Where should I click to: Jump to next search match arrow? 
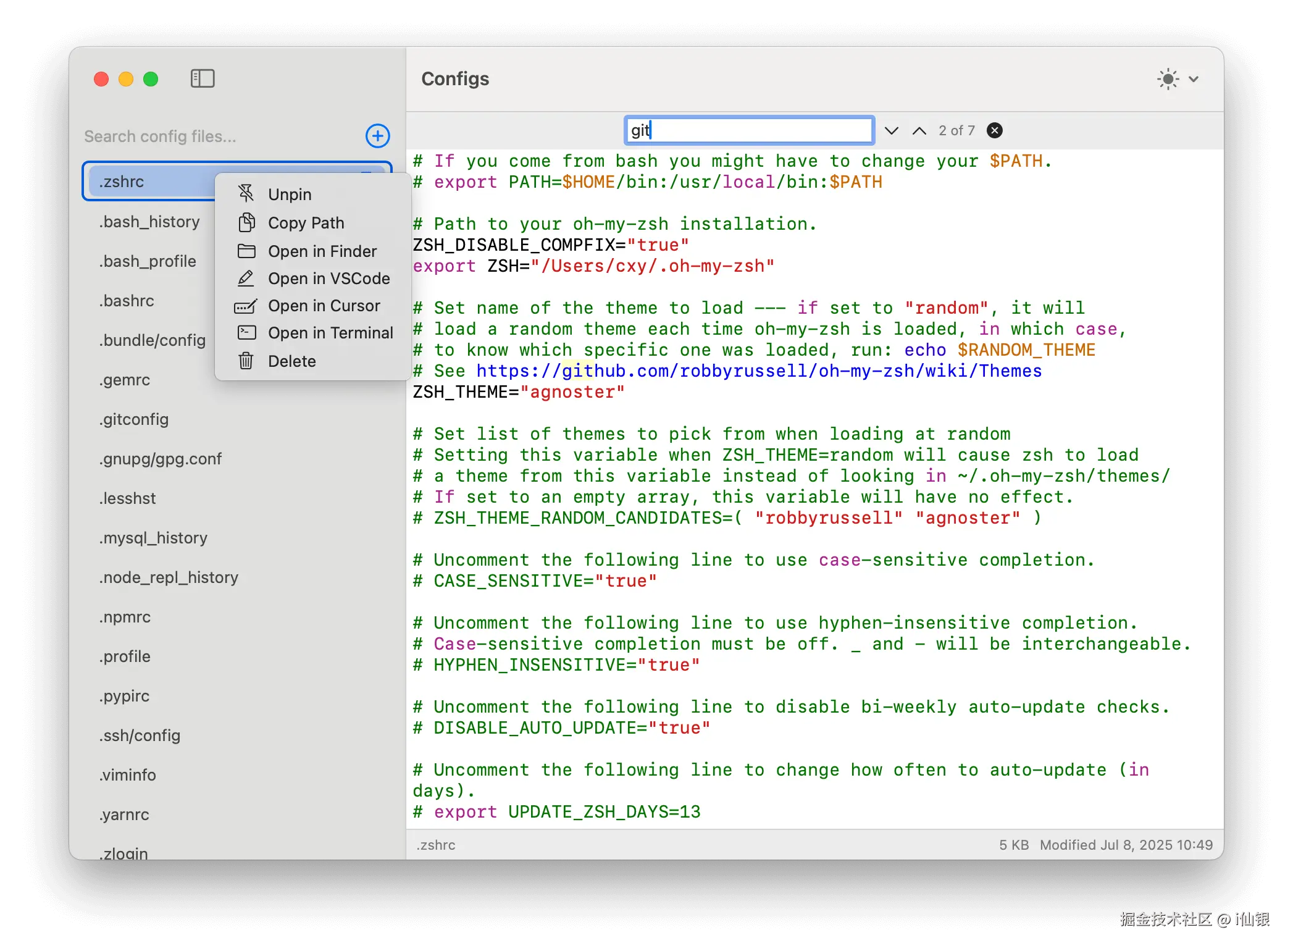[891, 130]
